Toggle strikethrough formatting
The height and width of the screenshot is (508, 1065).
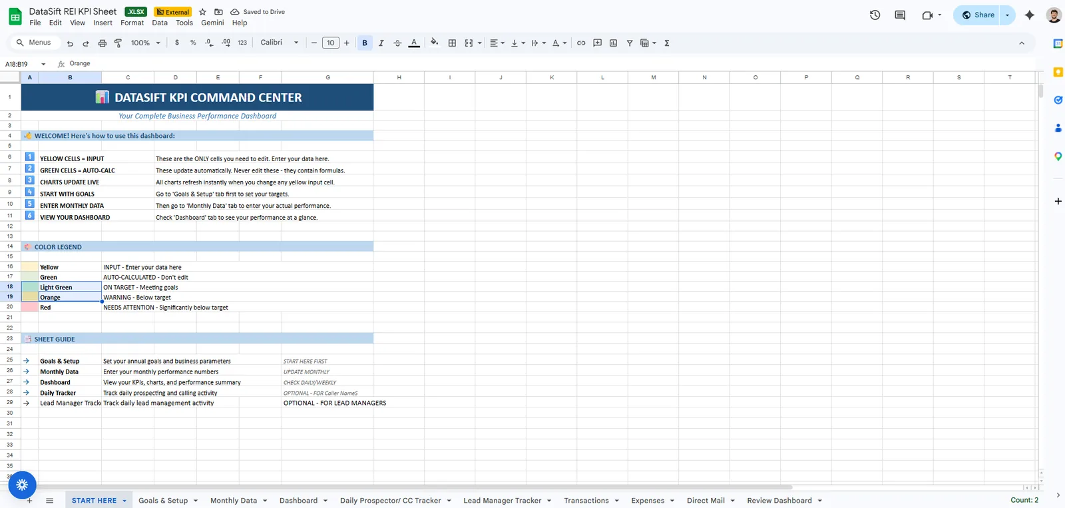[x=397, y=43]
